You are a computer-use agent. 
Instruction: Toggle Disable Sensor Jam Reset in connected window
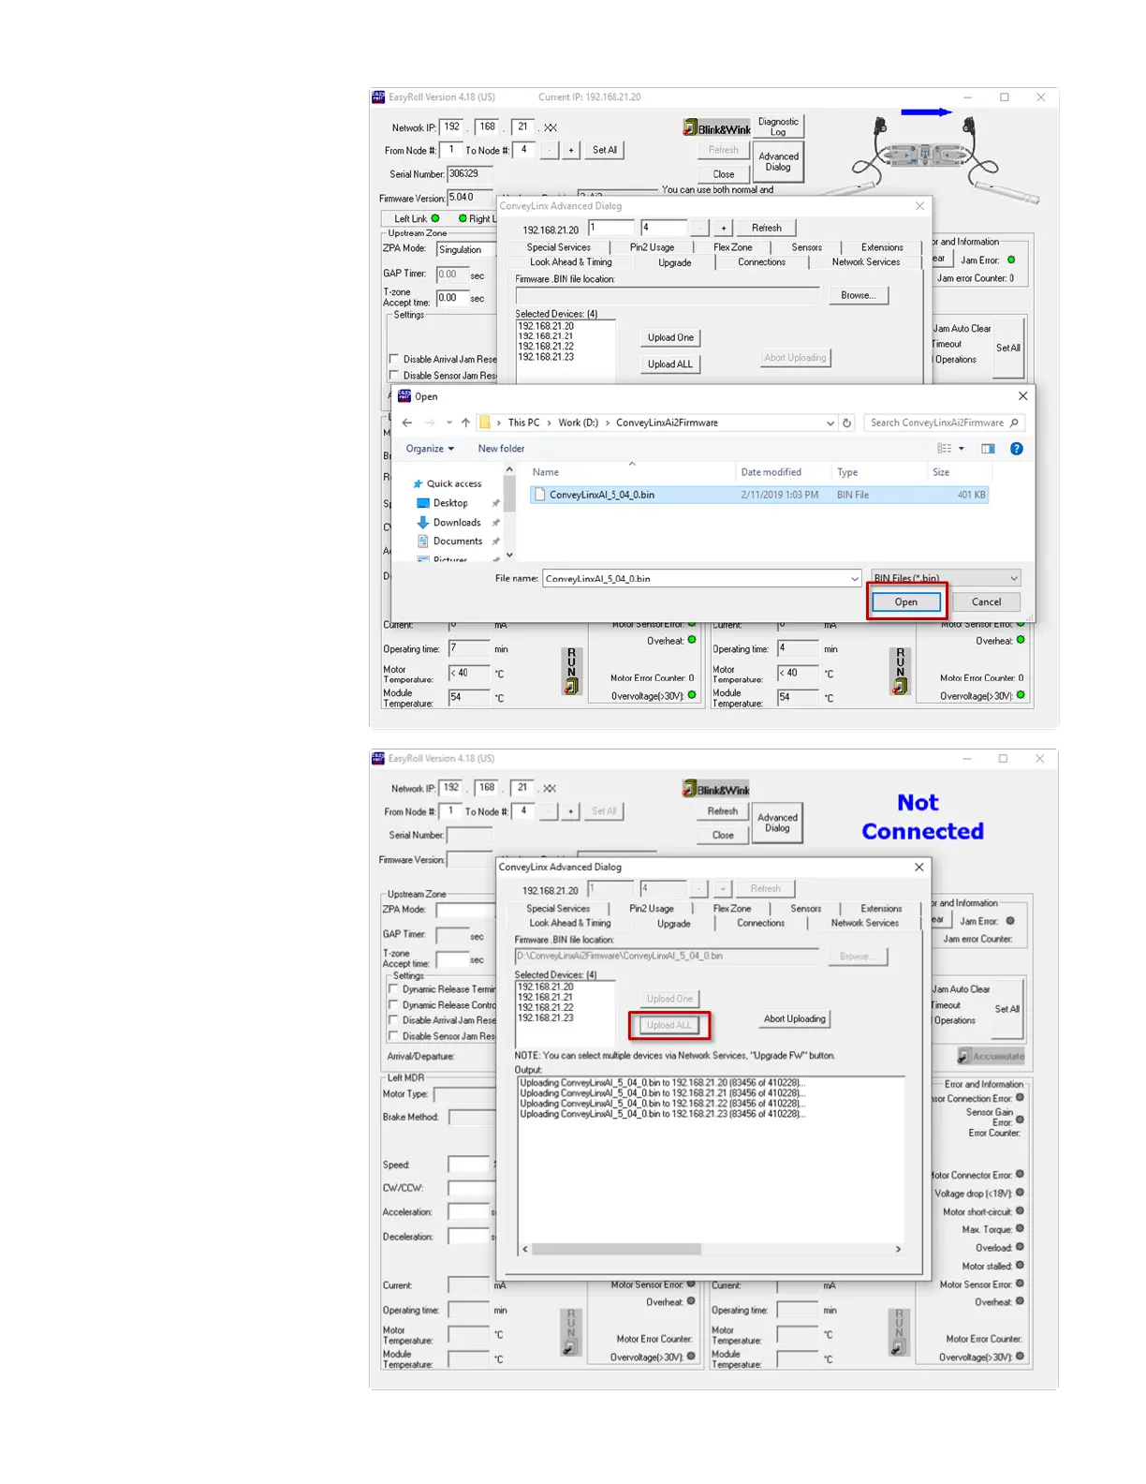(x=394, y=376)
